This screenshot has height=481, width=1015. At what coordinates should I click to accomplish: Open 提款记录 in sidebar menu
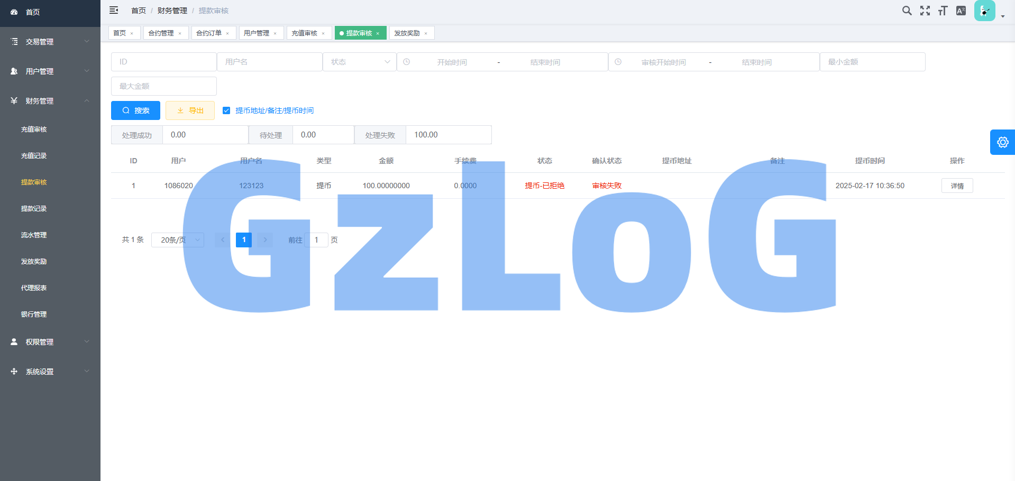tap(34, 209)
